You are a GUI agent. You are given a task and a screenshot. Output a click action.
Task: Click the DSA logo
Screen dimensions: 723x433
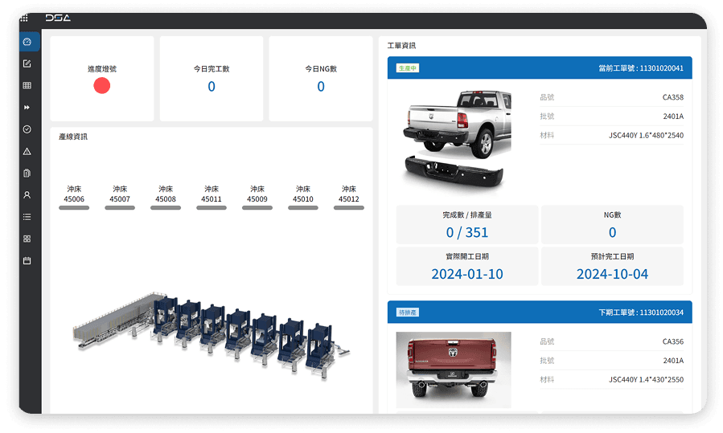(58, 18)
